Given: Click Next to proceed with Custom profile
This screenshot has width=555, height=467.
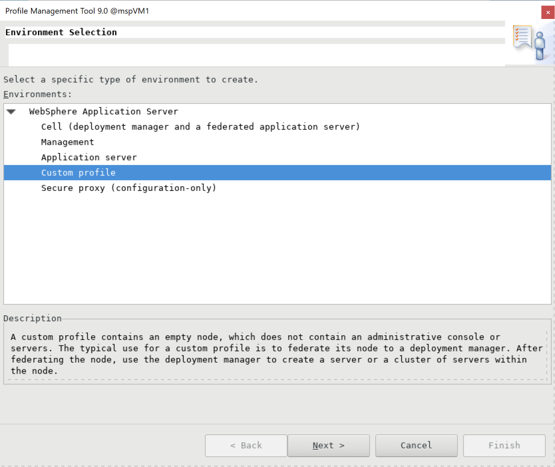Looking at the screenshot, I should [x=328, y=445].
